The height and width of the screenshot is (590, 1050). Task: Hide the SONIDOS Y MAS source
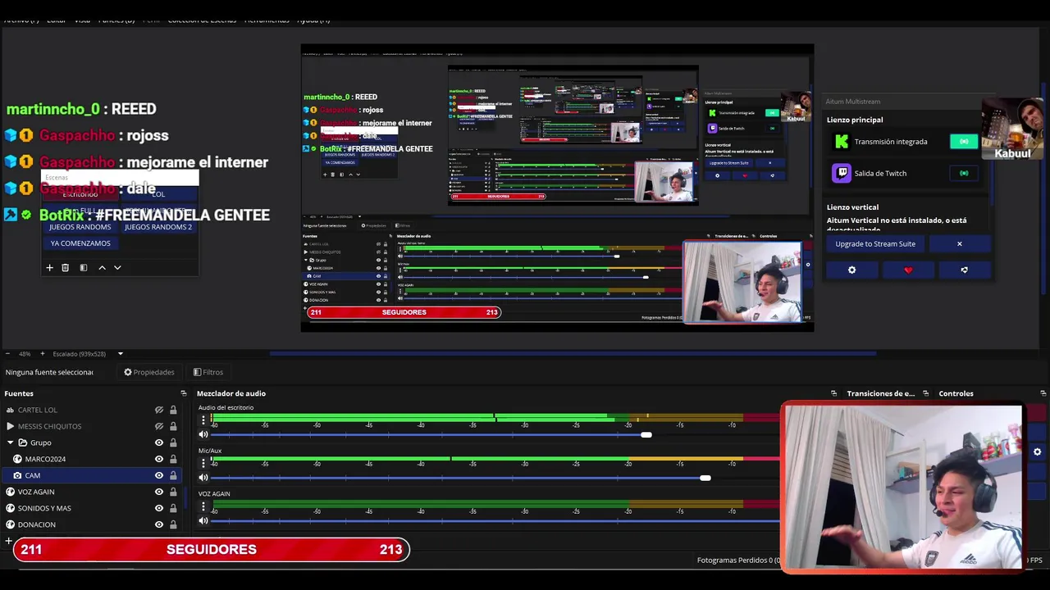pos(159,508)
